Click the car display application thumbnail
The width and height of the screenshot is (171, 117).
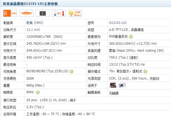pyautogui.click(x=113, y=85)
